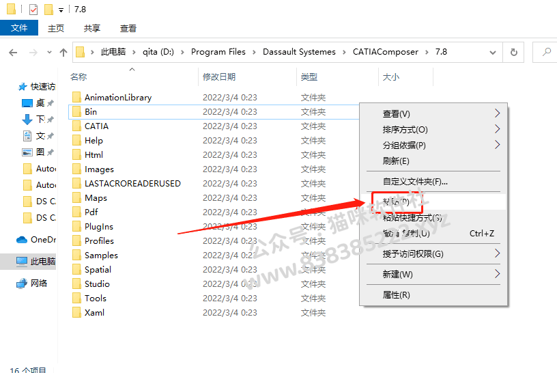Choose 刷新(E) in the context menu
Viewport: 557px width, 373px height.
pos(433,161)
